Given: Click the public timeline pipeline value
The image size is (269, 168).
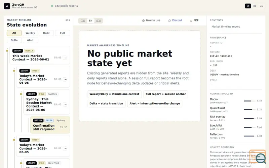Looking at the screenshot, I should pyautogui.click(x=221, y=56).
